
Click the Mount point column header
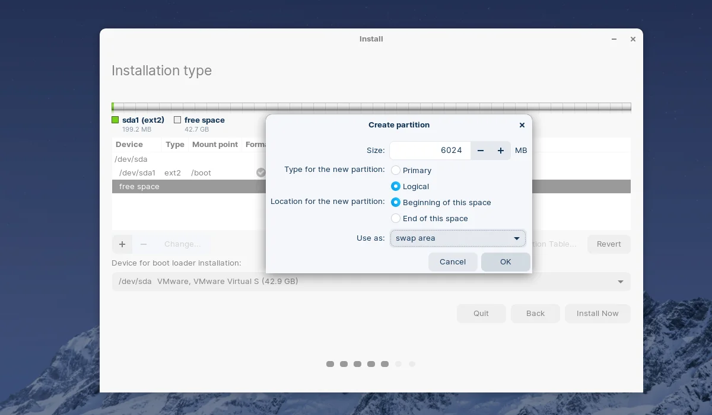click(215, 145)
